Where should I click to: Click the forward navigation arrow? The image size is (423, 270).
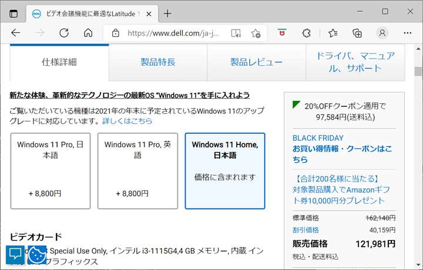40,33
